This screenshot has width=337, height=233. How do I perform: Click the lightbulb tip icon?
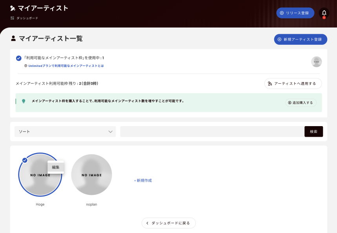(24, 101)
